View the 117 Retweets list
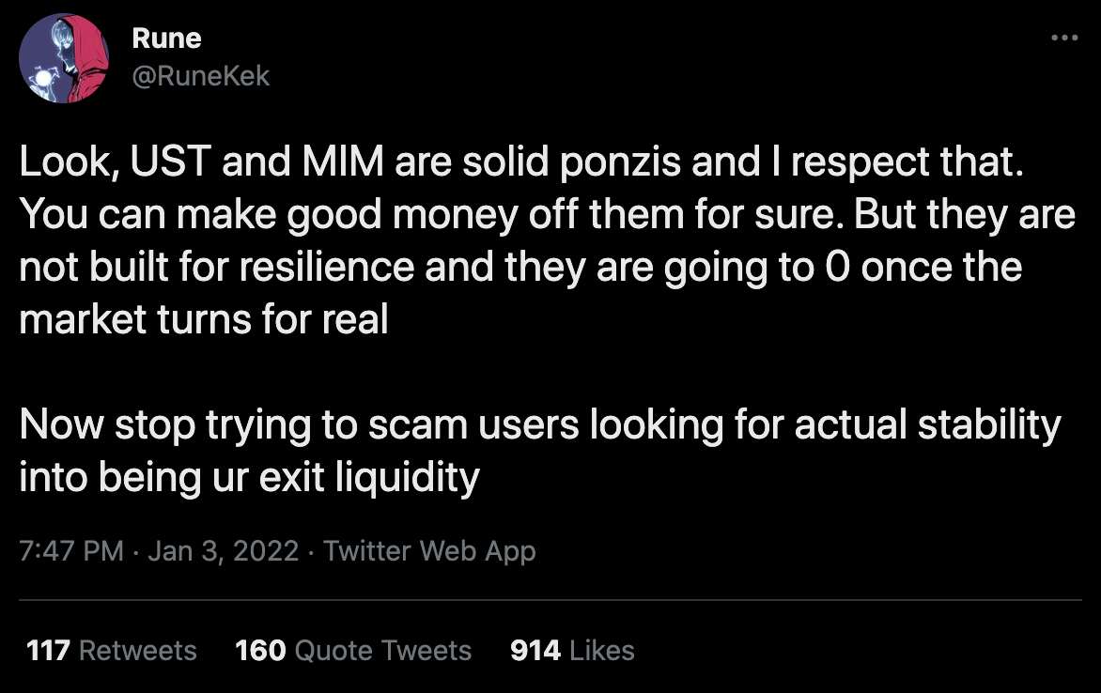Viewport: 1101px width, 693px height. point(112,650)
